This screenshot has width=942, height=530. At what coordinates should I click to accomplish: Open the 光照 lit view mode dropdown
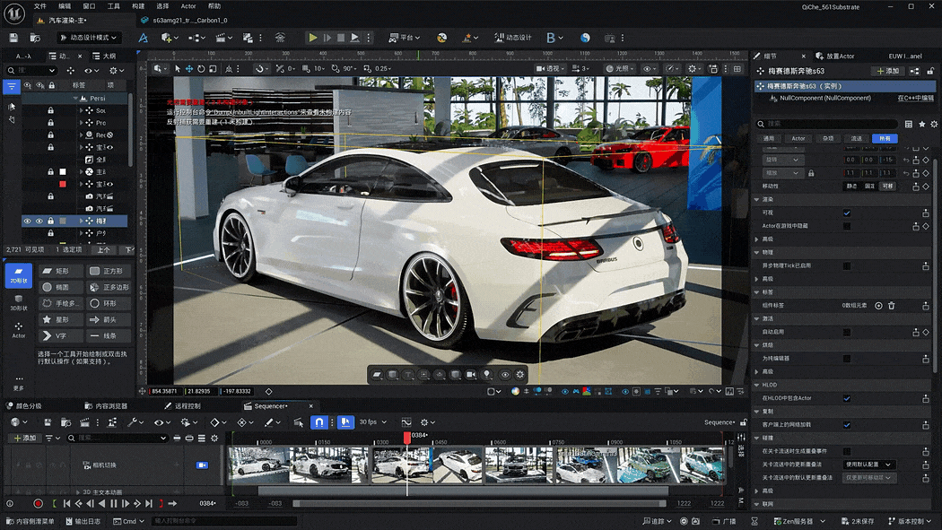[621, 69]
